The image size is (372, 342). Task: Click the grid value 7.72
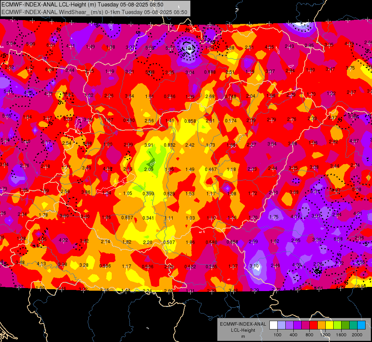(x=339, y=263)
